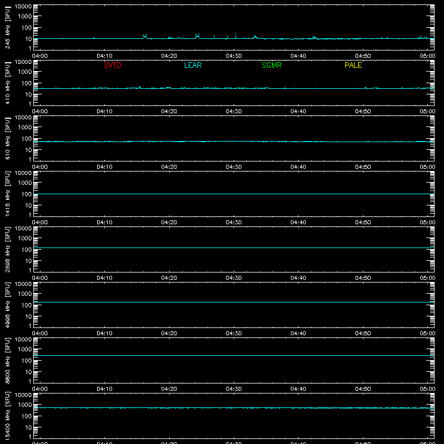This screenshot has width=444, height=444.
Task: Click the 245 MHz burst peak near 04:33
Action: click(x=255, y=37)
